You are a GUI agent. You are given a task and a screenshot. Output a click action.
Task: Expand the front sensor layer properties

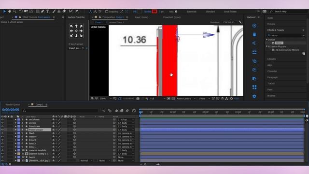click(x=15, y=130)
